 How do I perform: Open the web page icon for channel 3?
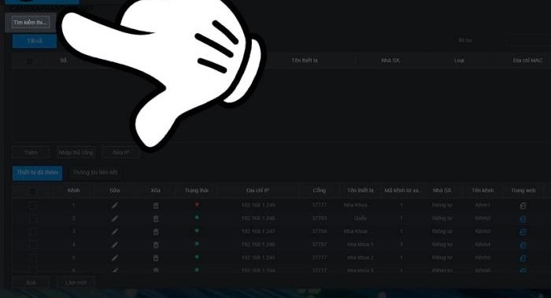[523, 232]
